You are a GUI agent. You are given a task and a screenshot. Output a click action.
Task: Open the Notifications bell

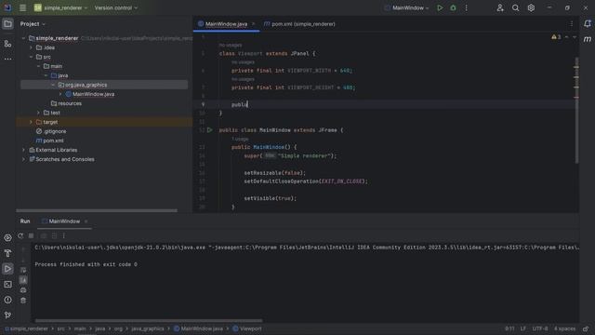pos(587,23)
